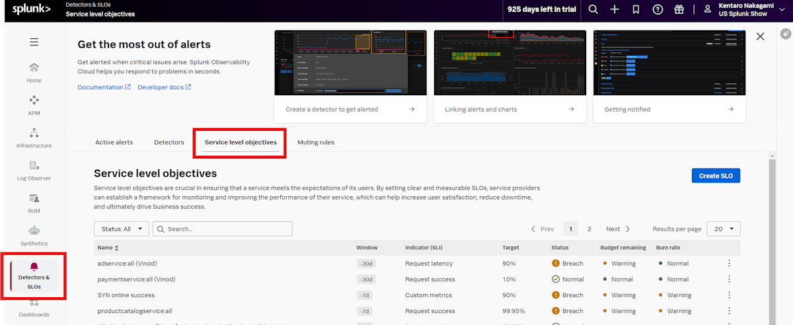
Task: Click arrow on Create a detector card
Action: (412, 109)
